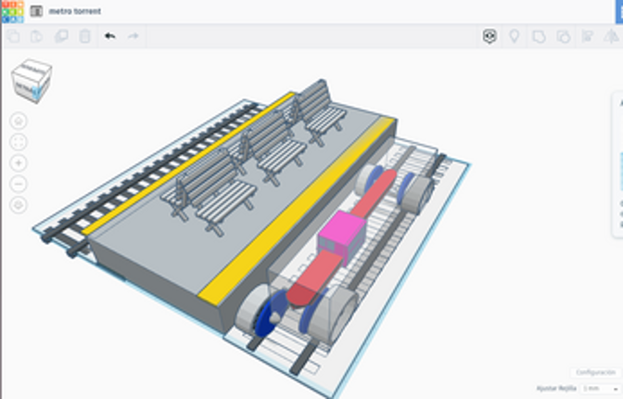Click the Configuración button
623x399 pixels.
[595, 372]
